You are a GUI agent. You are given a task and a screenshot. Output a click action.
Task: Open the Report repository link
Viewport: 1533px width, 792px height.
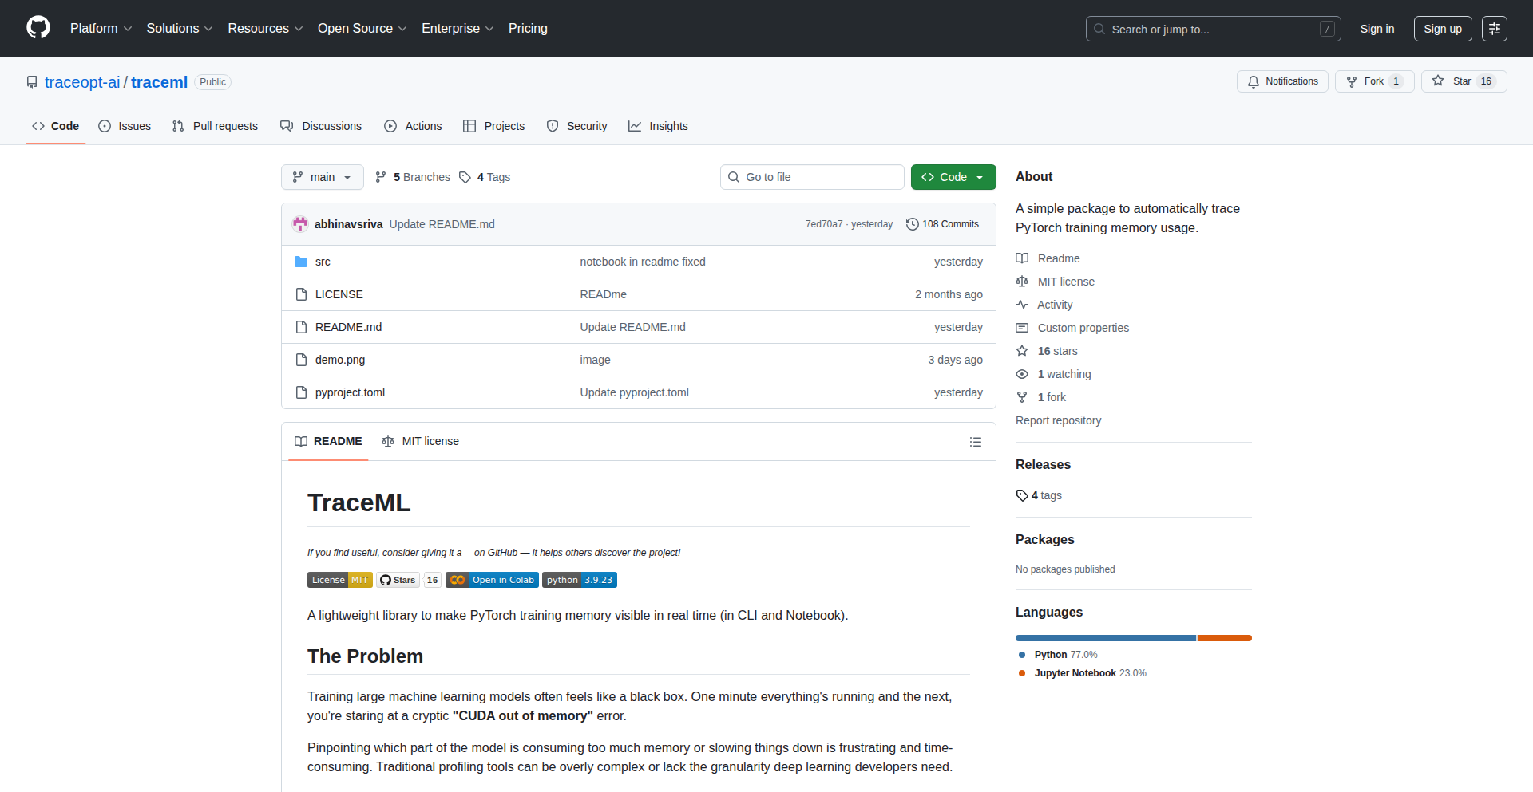tap(1058, 420)
